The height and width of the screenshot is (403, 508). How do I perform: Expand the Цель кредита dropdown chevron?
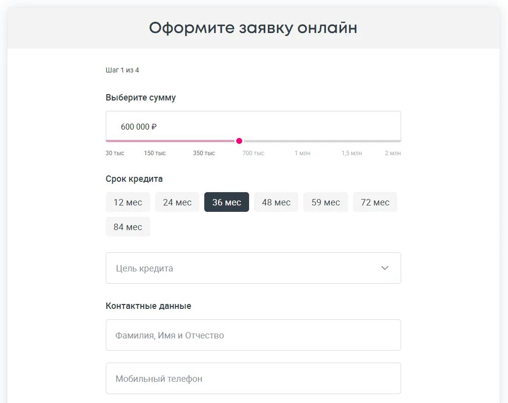[385, 268]
